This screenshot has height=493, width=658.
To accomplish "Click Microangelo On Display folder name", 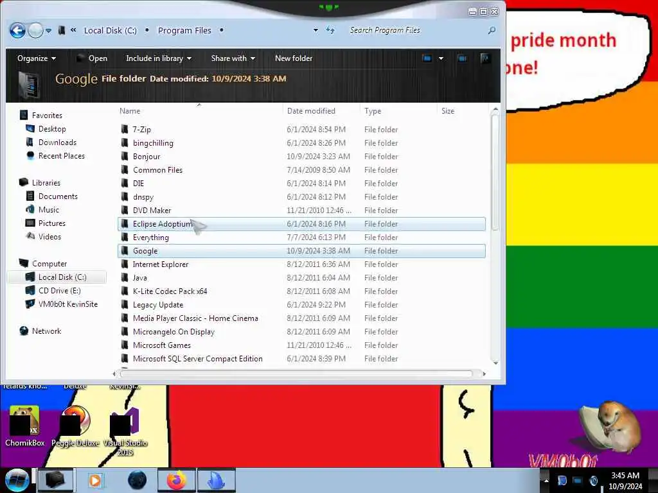I will [173, 332].
